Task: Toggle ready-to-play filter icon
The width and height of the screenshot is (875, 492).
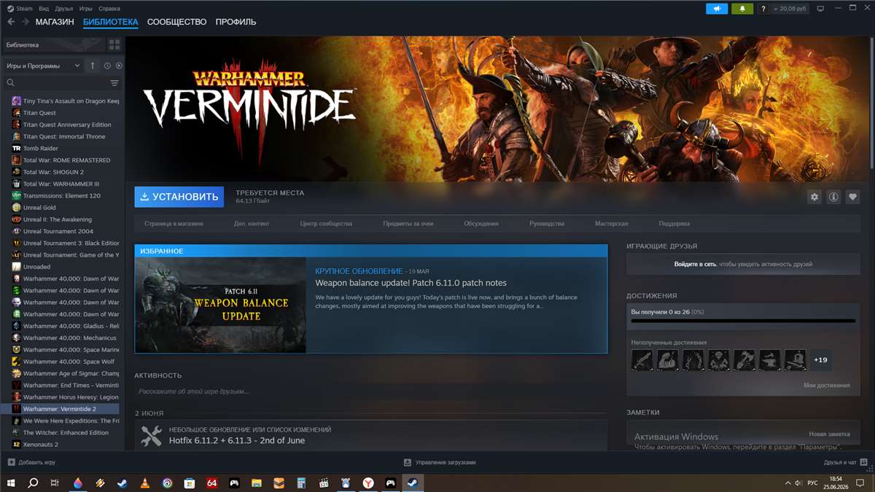Action: click(119, 66)
